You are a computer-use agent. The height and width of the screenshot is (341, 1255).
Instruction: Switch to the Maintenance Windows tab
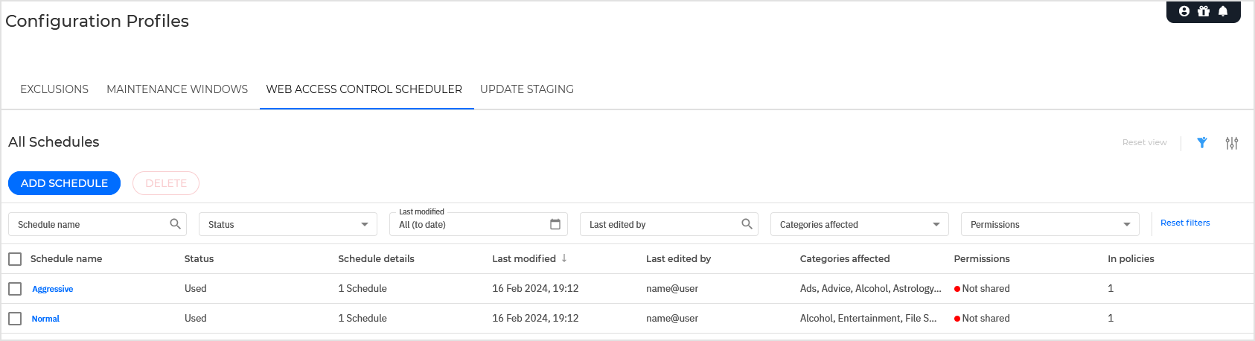tap(177, 89)
